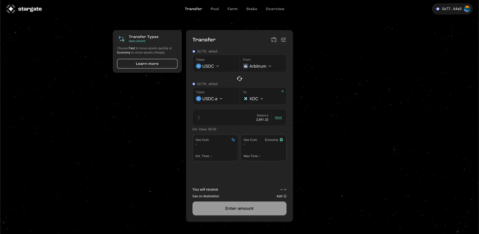Click the wallet avatar icon

(467, 9)
